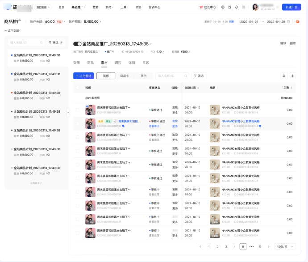Expand account budget 5,400.00 details
Viewport: 308px width, 262px height.
100,21
